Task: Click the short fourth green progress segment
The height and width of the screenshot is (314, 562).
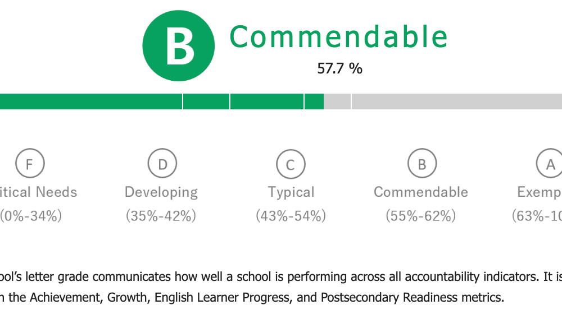Action: pos(314,101)
